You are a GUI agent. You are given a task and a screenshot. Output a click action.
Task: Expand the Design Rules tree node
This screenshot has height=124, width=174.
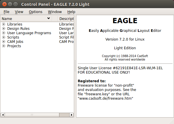click(4, 29)
